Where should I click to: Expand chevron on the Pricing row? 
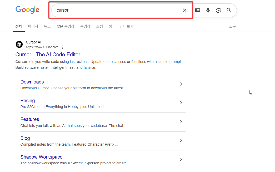pos(181,103)
